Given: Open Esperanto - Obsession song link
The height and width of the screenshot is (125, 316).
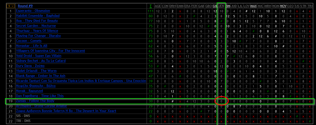Looking at the screenshot, I should (x=33, y=11).
